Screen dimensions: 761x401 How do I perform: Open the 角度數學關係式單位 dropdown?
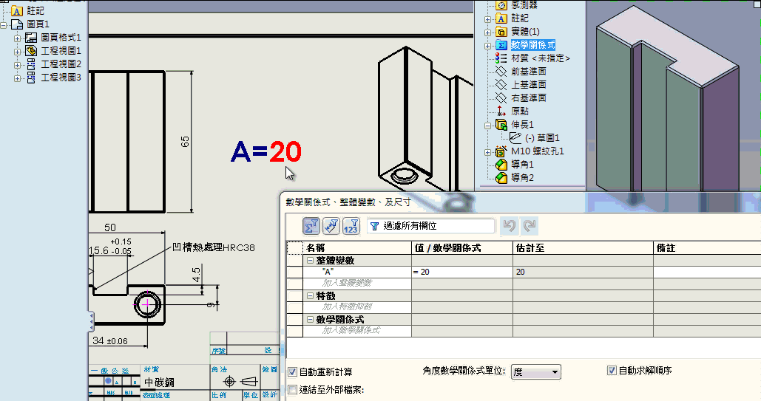point(535,372)
